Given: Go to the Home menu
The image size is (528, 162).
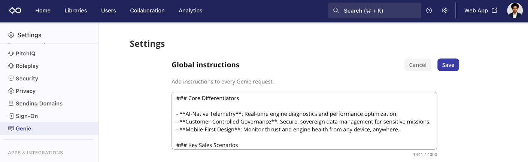Looking at the screenshot, I should pos(43,10).
